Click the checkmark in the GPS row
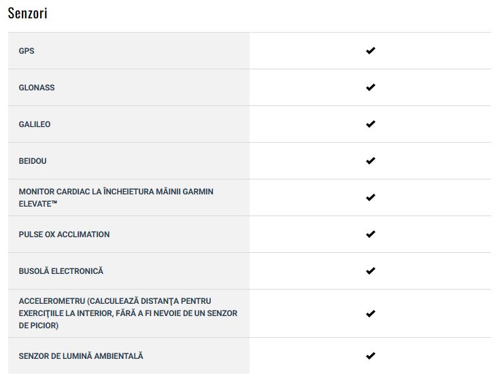Screen dimensions: 502x382 pyautogui.click(x=371, y=50)
